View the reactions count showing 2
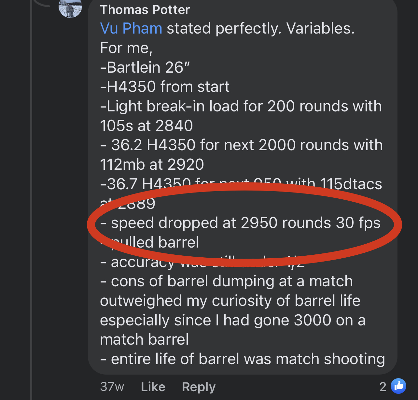Image resolution: width=418 pixels, height=400 pixels. coord(383,387)
